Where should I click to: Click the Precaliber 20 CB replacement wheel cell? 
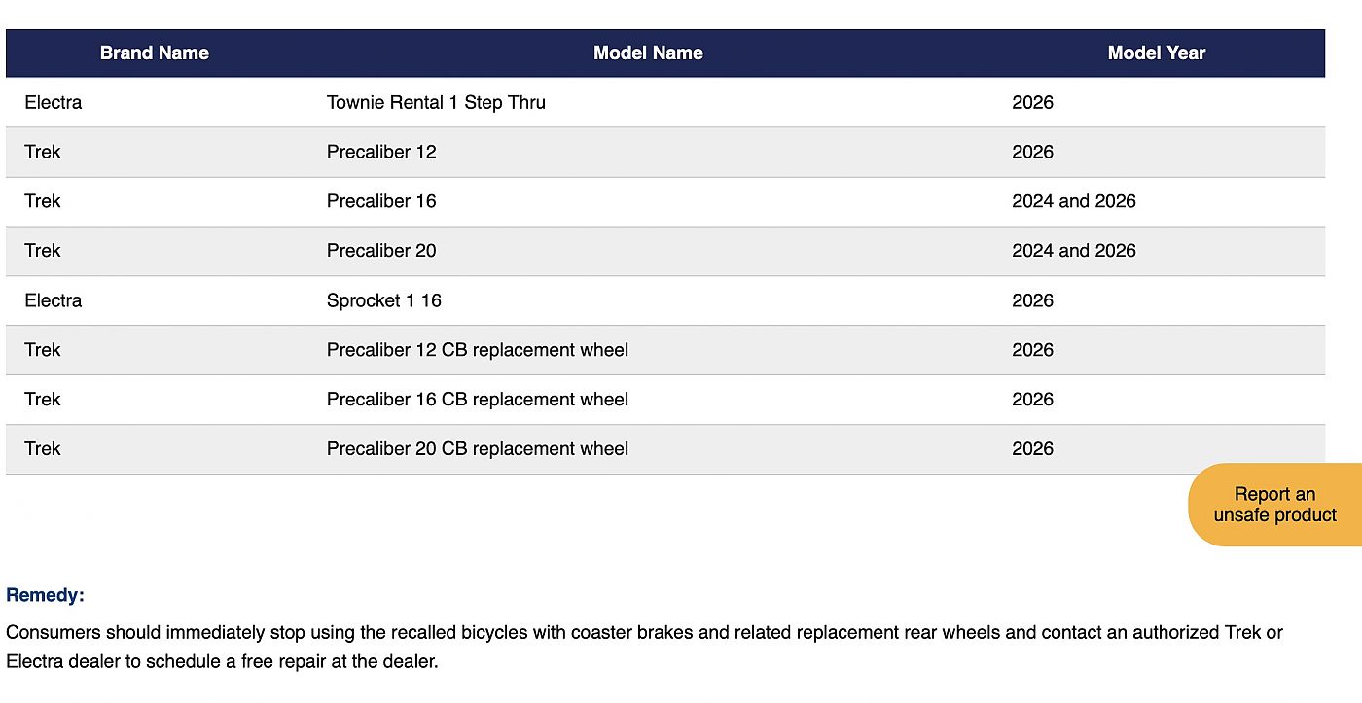tap(477, 449)
